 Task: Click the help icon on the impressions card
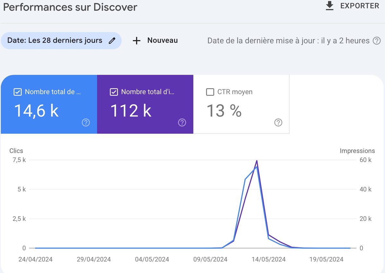(x=182, y=122)
